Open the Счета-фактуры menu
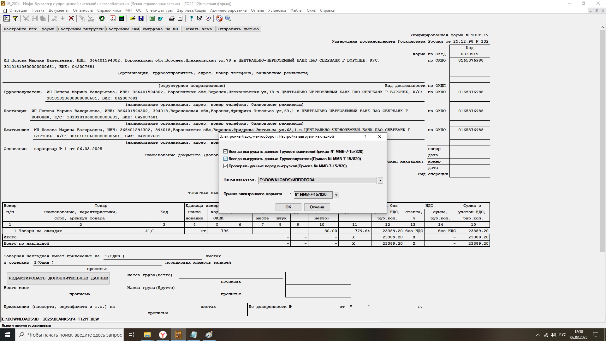Image resolution: width=606 pixels, height=341 pixels. pos(159,10)
